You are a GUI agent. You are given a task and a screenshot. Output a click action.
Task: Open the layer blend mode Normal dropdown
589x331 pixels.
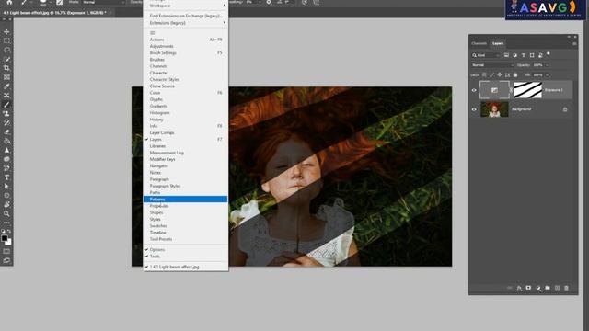[492, 65]
